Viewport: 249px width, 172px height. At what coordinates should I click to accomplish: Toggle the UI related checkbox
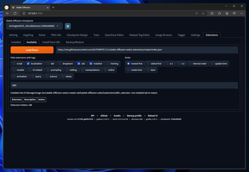pos(30,70)
